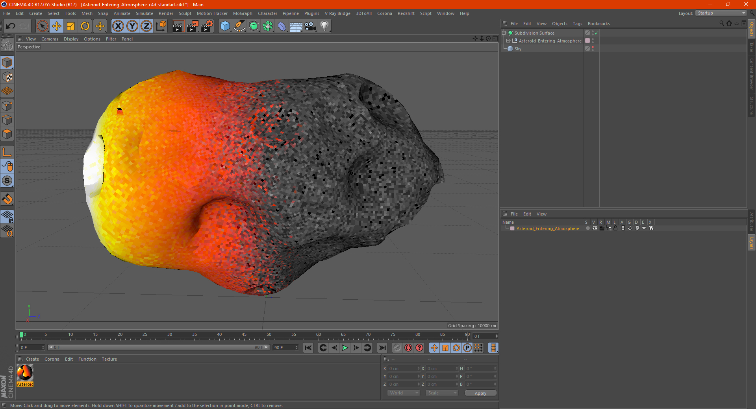Go to end of animation
756x409 pixels.
pyautogui.click(x=382, y=348)
